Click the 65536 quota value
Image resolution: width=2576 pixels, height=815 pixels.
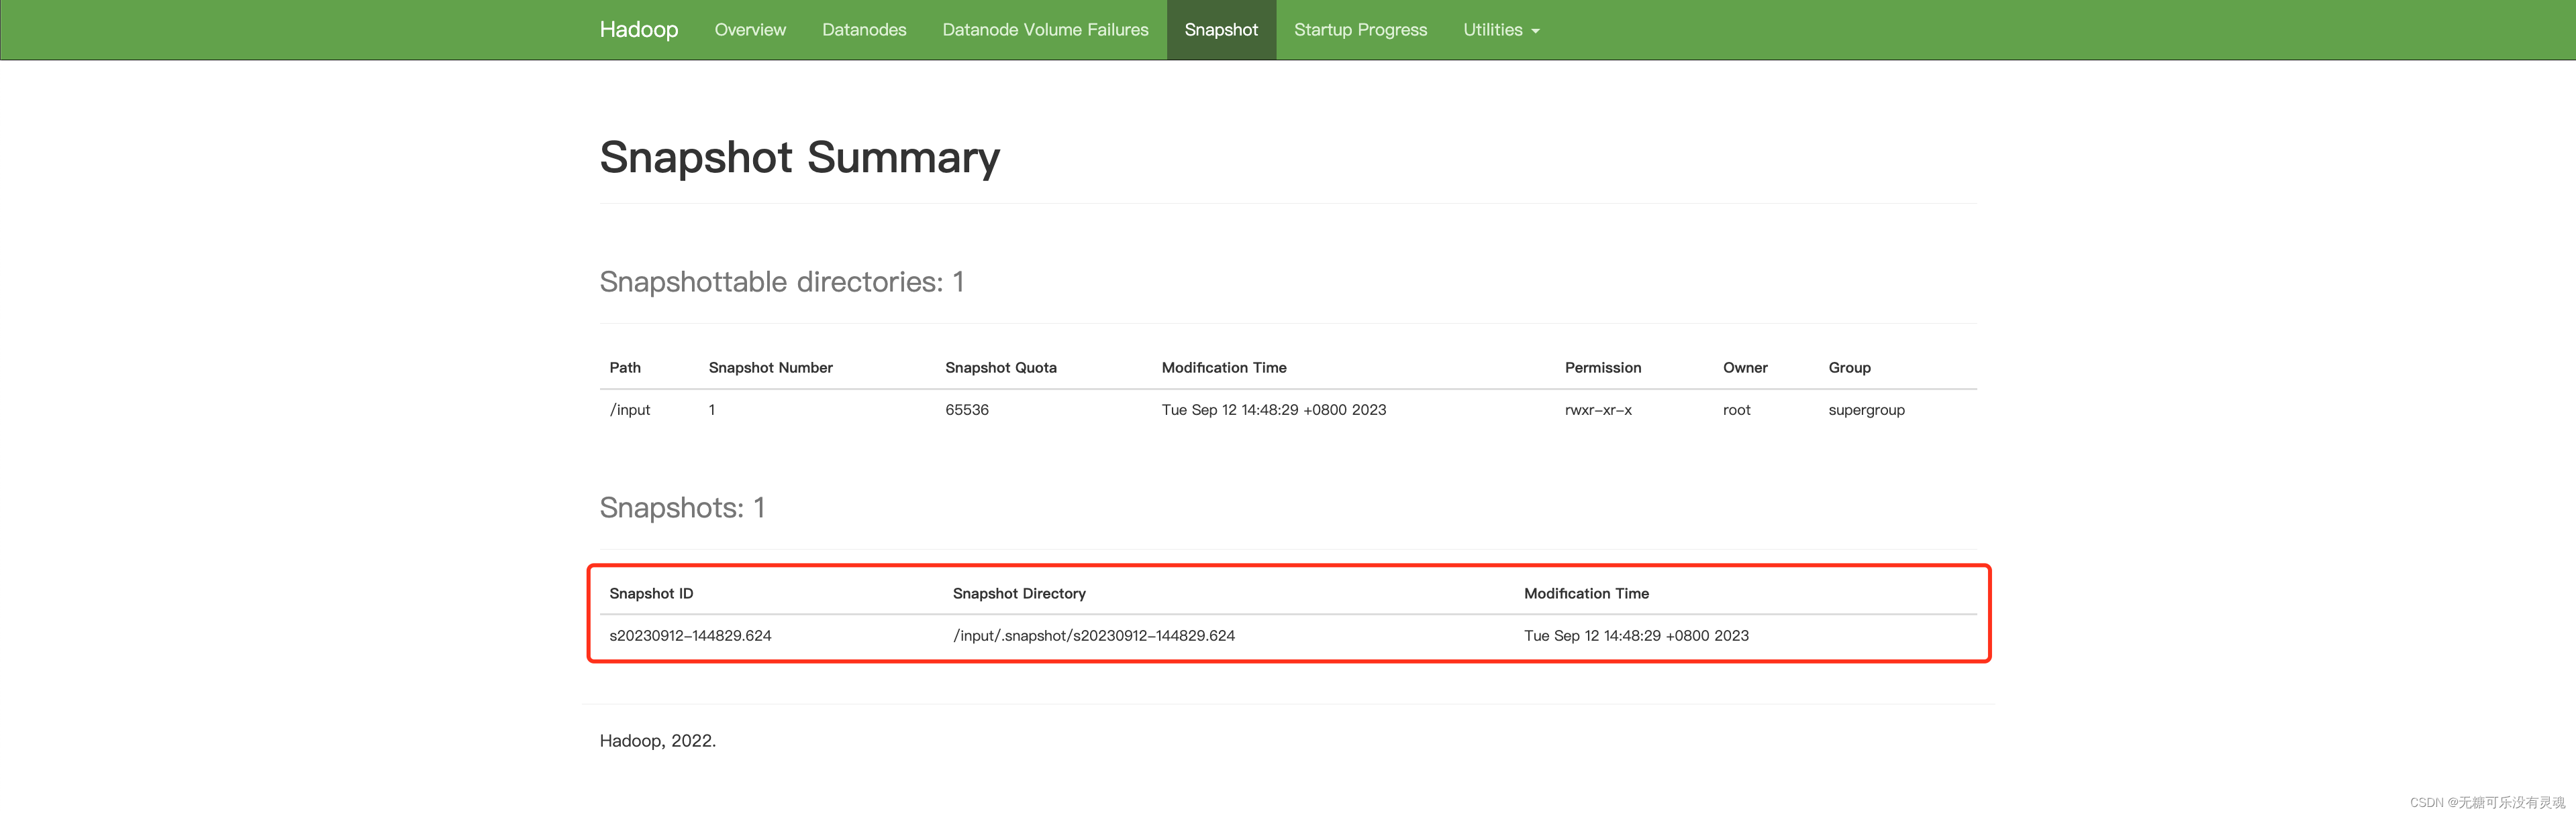[966, 410]
